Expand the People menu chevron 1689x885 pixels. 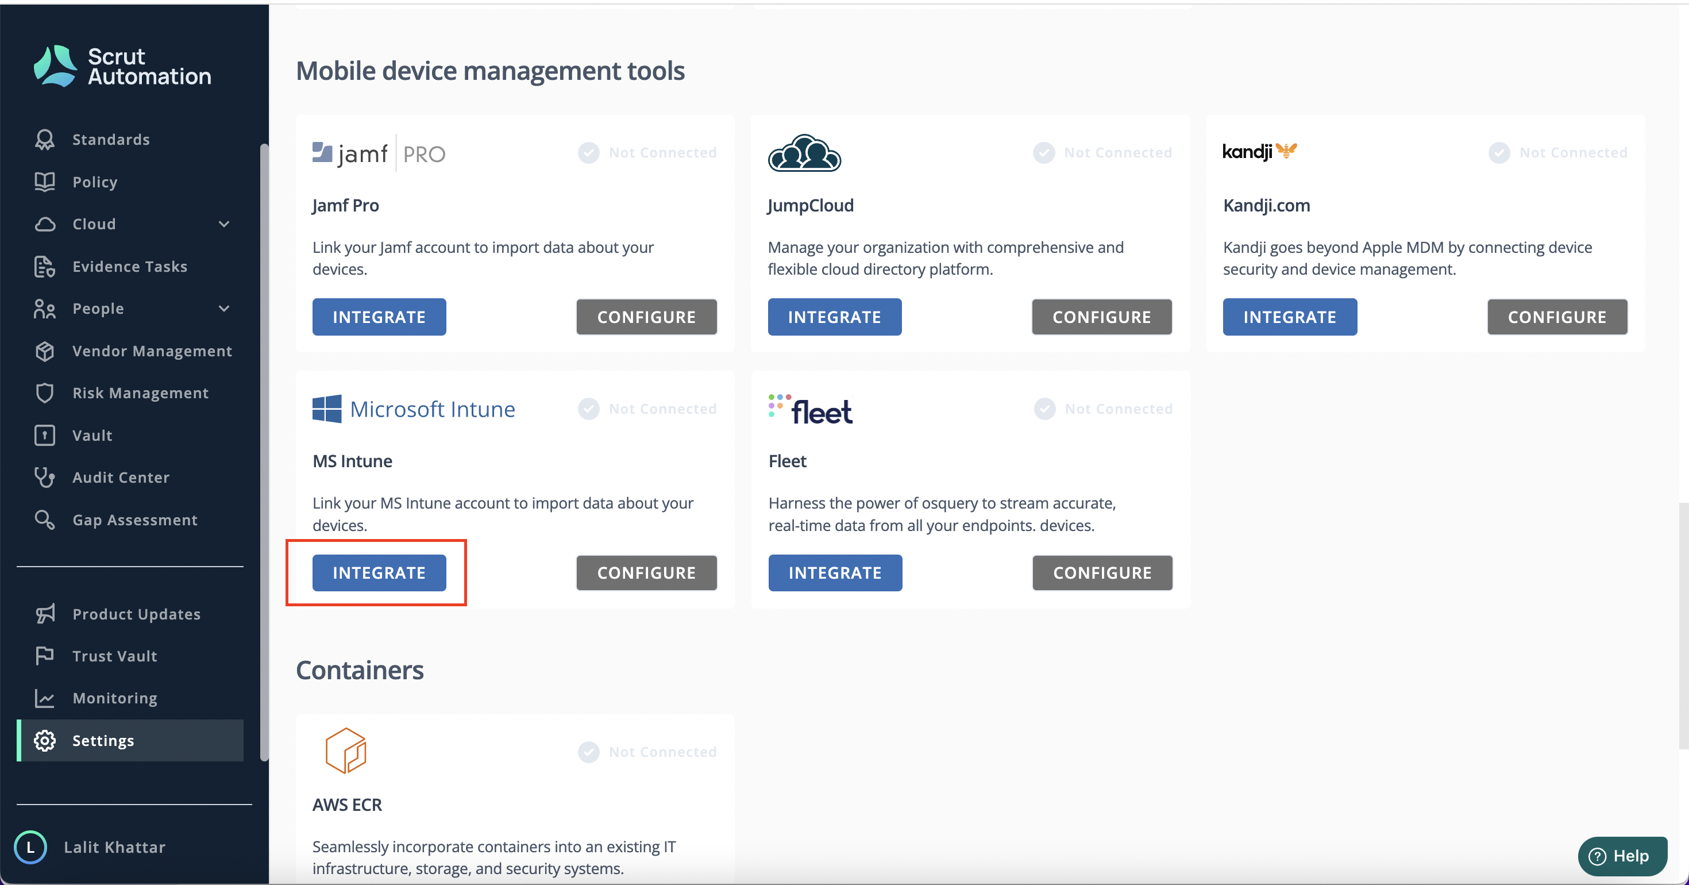tap(224, 309)
